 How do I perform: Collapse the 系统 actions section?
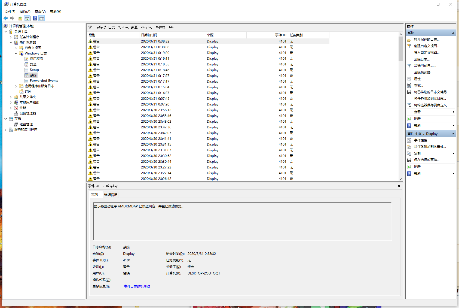click(453, 33)
